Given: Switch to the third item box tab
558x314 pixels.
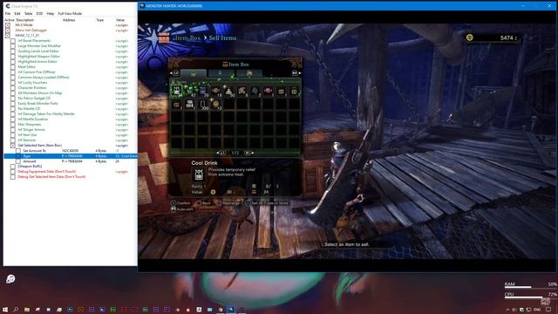Looking at the screenshot, I should click(x=249, y=73).
